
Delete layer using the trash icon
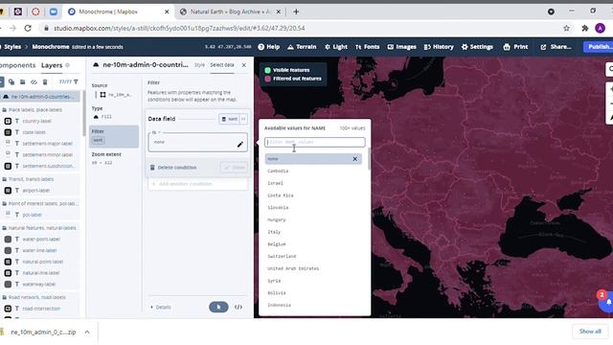click(45, 81)
